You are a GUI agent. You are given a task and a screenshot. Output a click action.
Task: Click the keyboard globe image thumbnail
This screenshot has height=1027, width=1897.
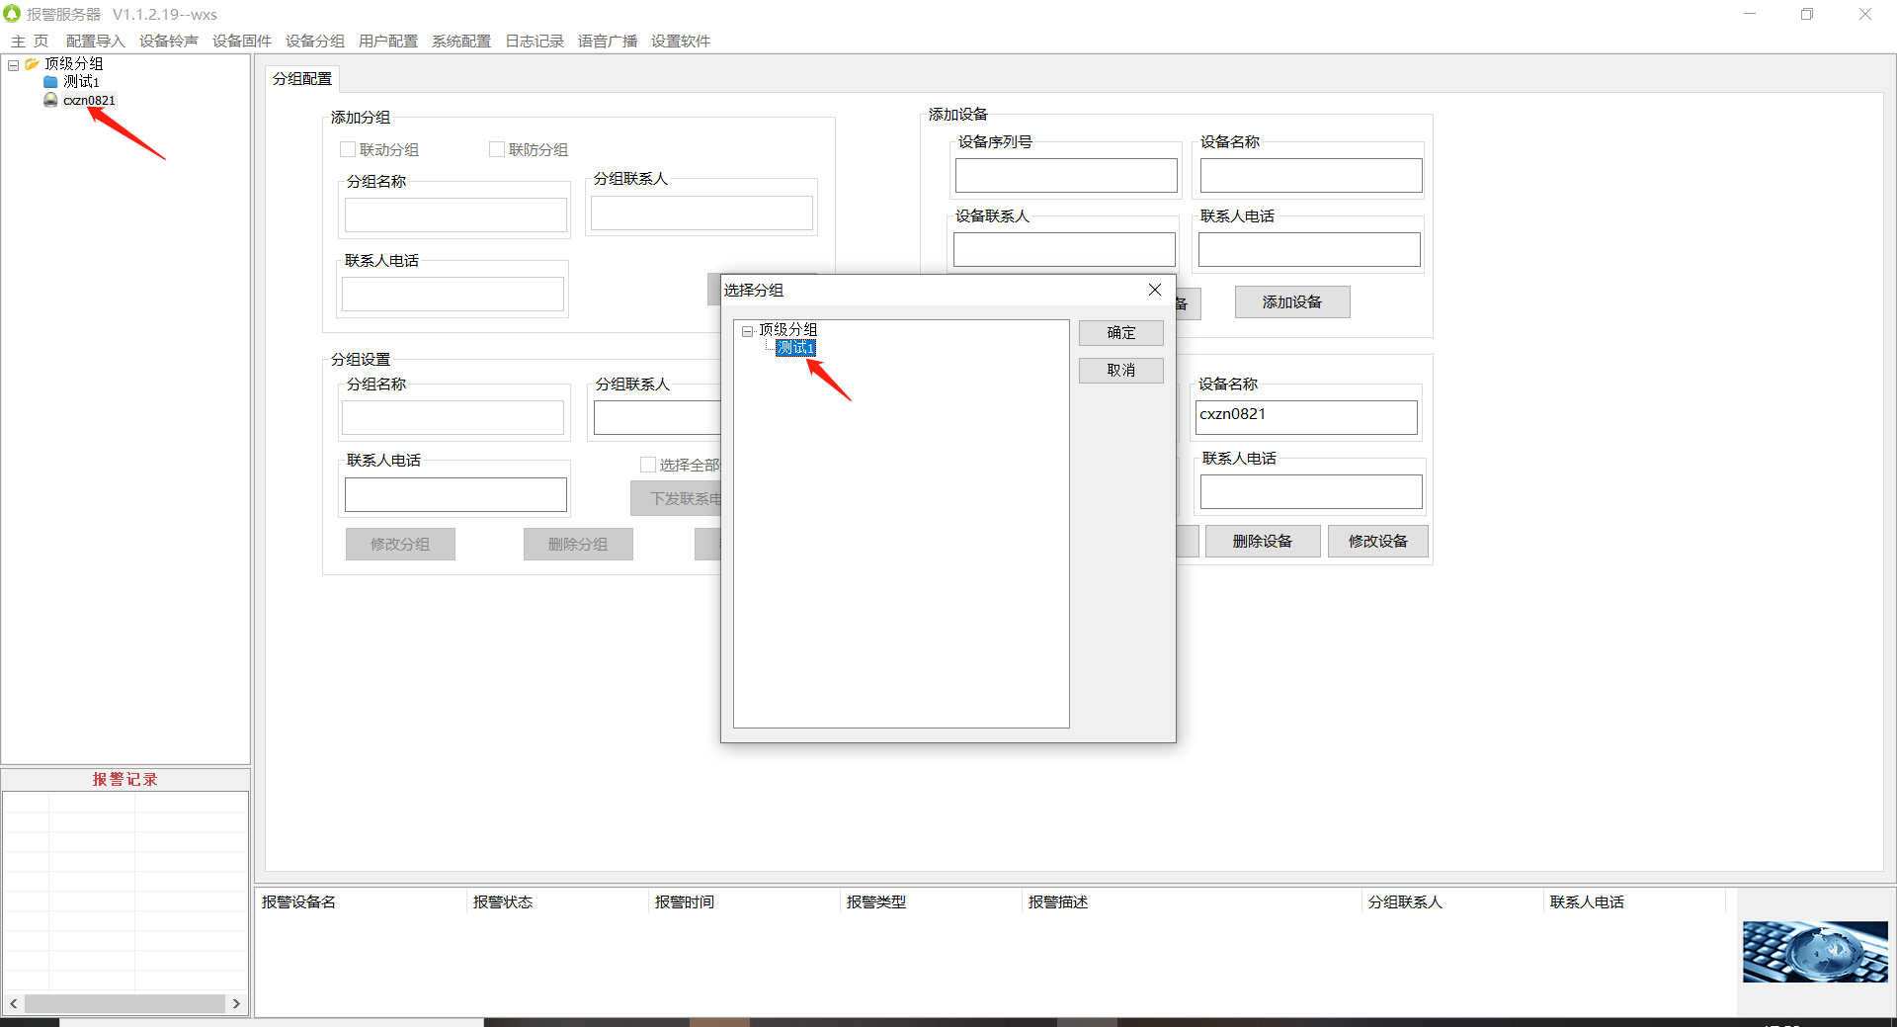(1815, 952)
